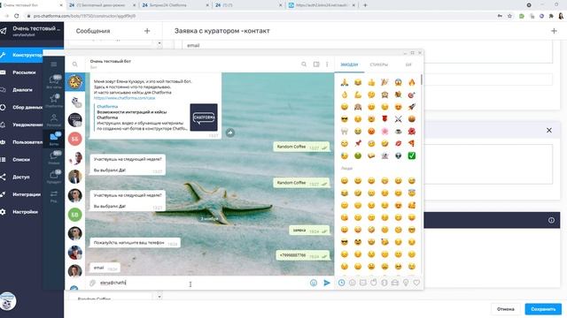Viewport: 567px width, 318px height.
Task: Switch to Битрикс24 Chatforma browser tab
Action: (175, 5)
